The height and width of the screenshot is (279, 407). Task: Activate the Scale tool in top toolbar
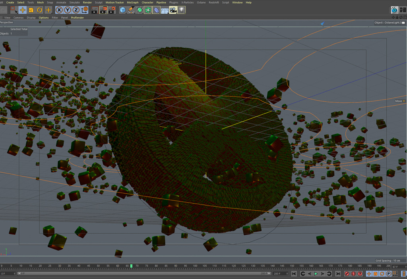31,10
